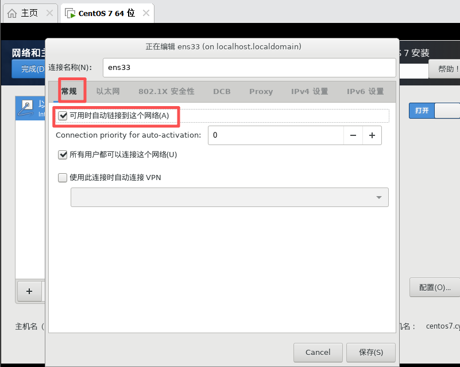
Task: Increase connection priority with plus button
Action: click(372, 135)
